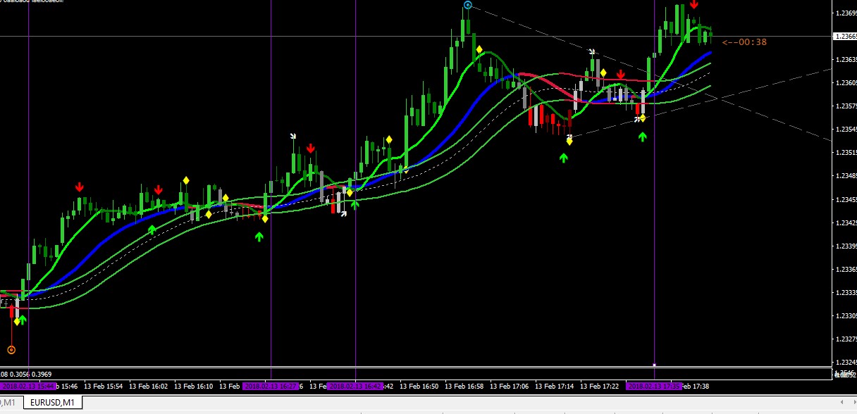Select yellow diamond beside the 16:58 peak

click(x=479, y=49)
